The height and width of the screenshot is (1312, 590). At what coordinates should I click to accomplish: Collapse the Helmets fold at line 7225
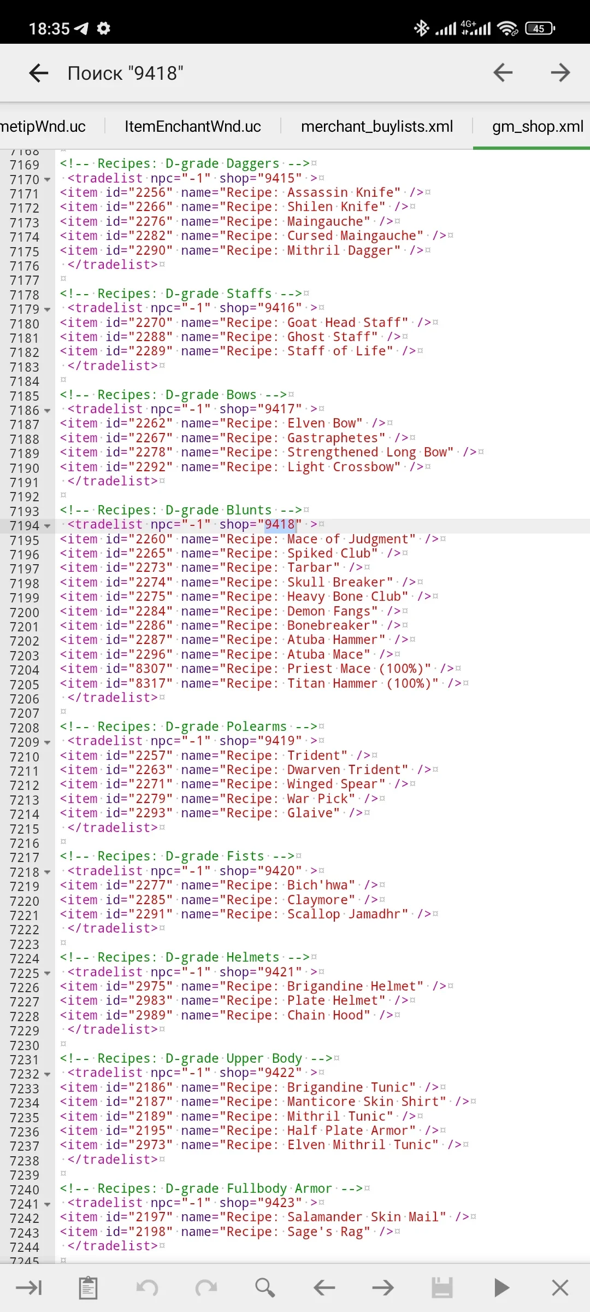click(x=48, y=974)
